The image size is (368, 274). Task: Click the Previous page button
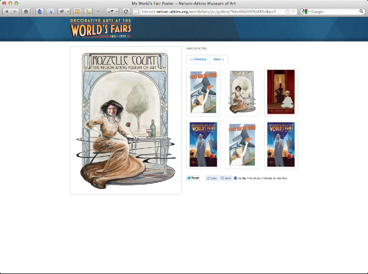[x=198, y=59]
